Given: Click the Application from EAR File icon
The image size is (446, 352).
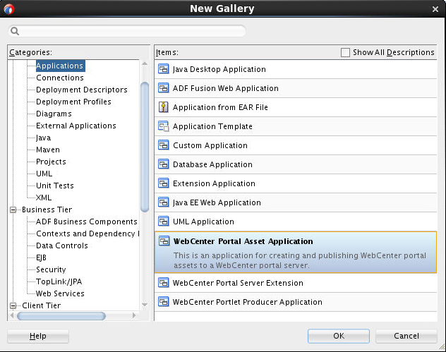Looking at the screenshot, I should point(164,107).
